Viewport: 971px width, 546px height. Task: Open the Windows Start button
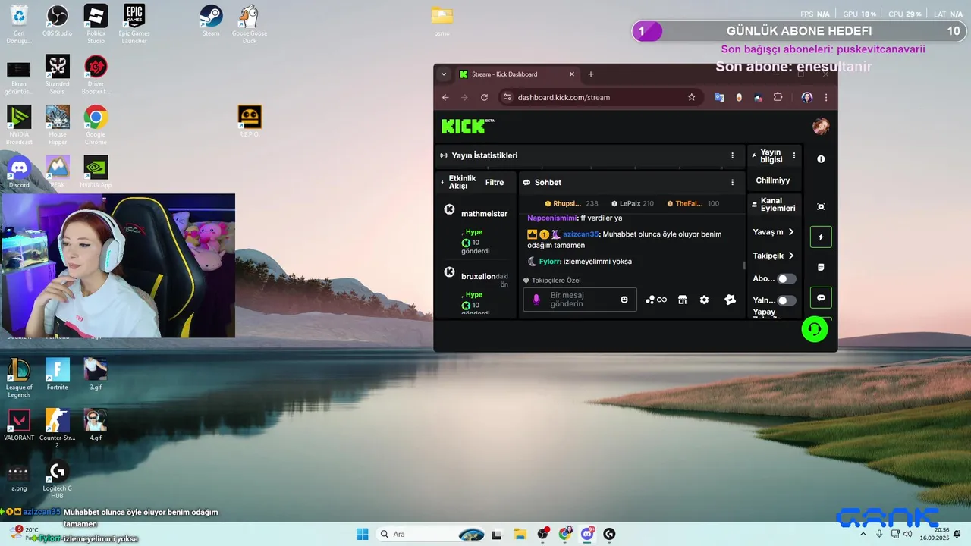point(362,534)
